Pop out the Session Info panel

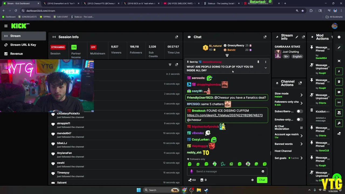(177, 37)
